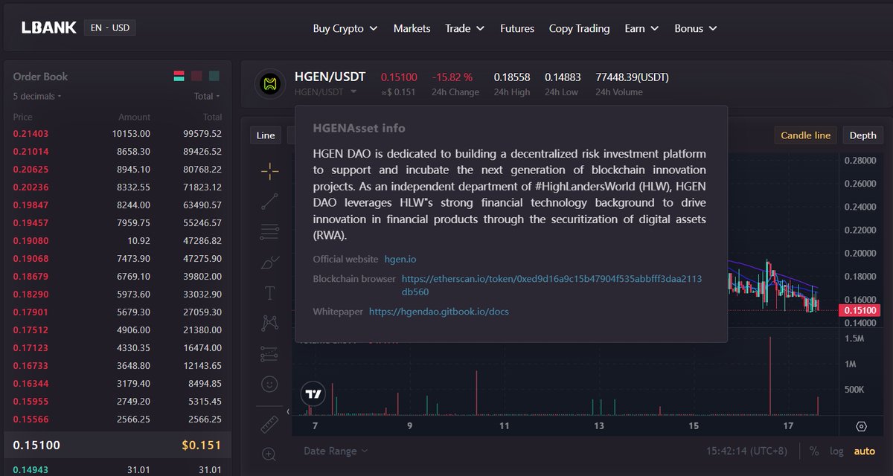Viewport: 893px width, 476px height.
Task: Select the ruler measure tool
Action: (x=270, y=424)
